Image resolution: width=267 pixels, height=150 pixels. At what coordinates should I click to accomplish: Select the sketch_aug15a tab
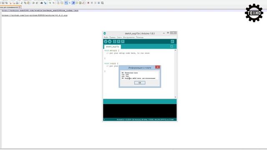click(112, 47)
